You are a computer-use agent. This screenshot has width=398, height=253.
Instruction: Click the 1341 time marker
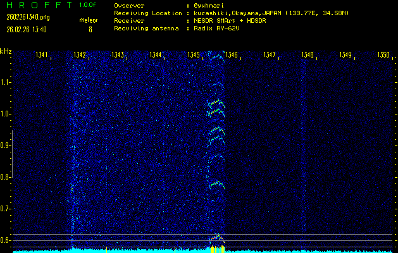42,54
